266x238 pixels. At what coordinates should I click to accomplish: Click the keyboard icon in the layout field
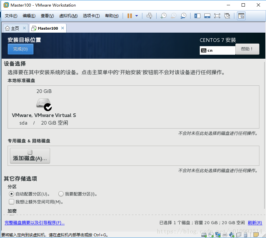point(204,50)
